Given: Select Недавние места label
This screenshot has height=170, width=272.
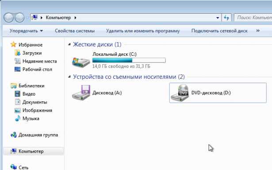Looking at the screenshot, I should pyautogui.click(x=39, y=61).
